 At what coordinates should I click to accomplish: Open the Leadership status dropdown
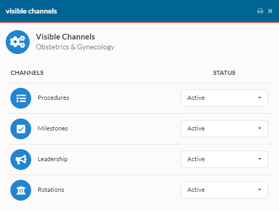224,159
